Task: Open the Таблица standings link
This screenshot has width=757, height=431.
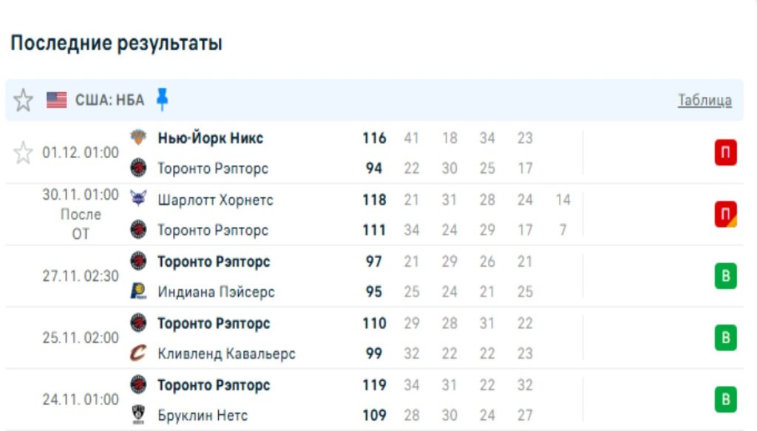Action: coord(705,101)
